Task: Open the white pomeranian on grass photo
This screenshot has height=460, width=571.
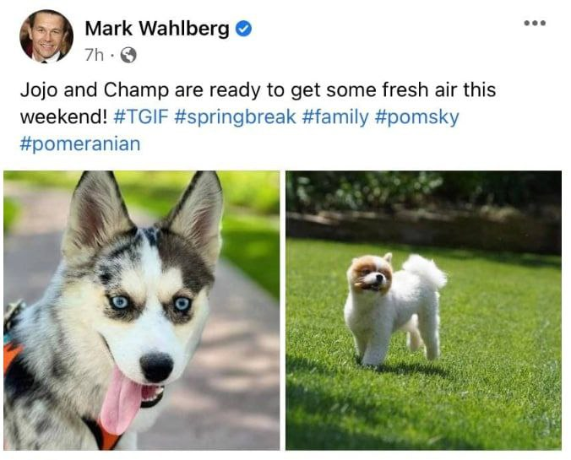Action: click(x=423, y=311)
